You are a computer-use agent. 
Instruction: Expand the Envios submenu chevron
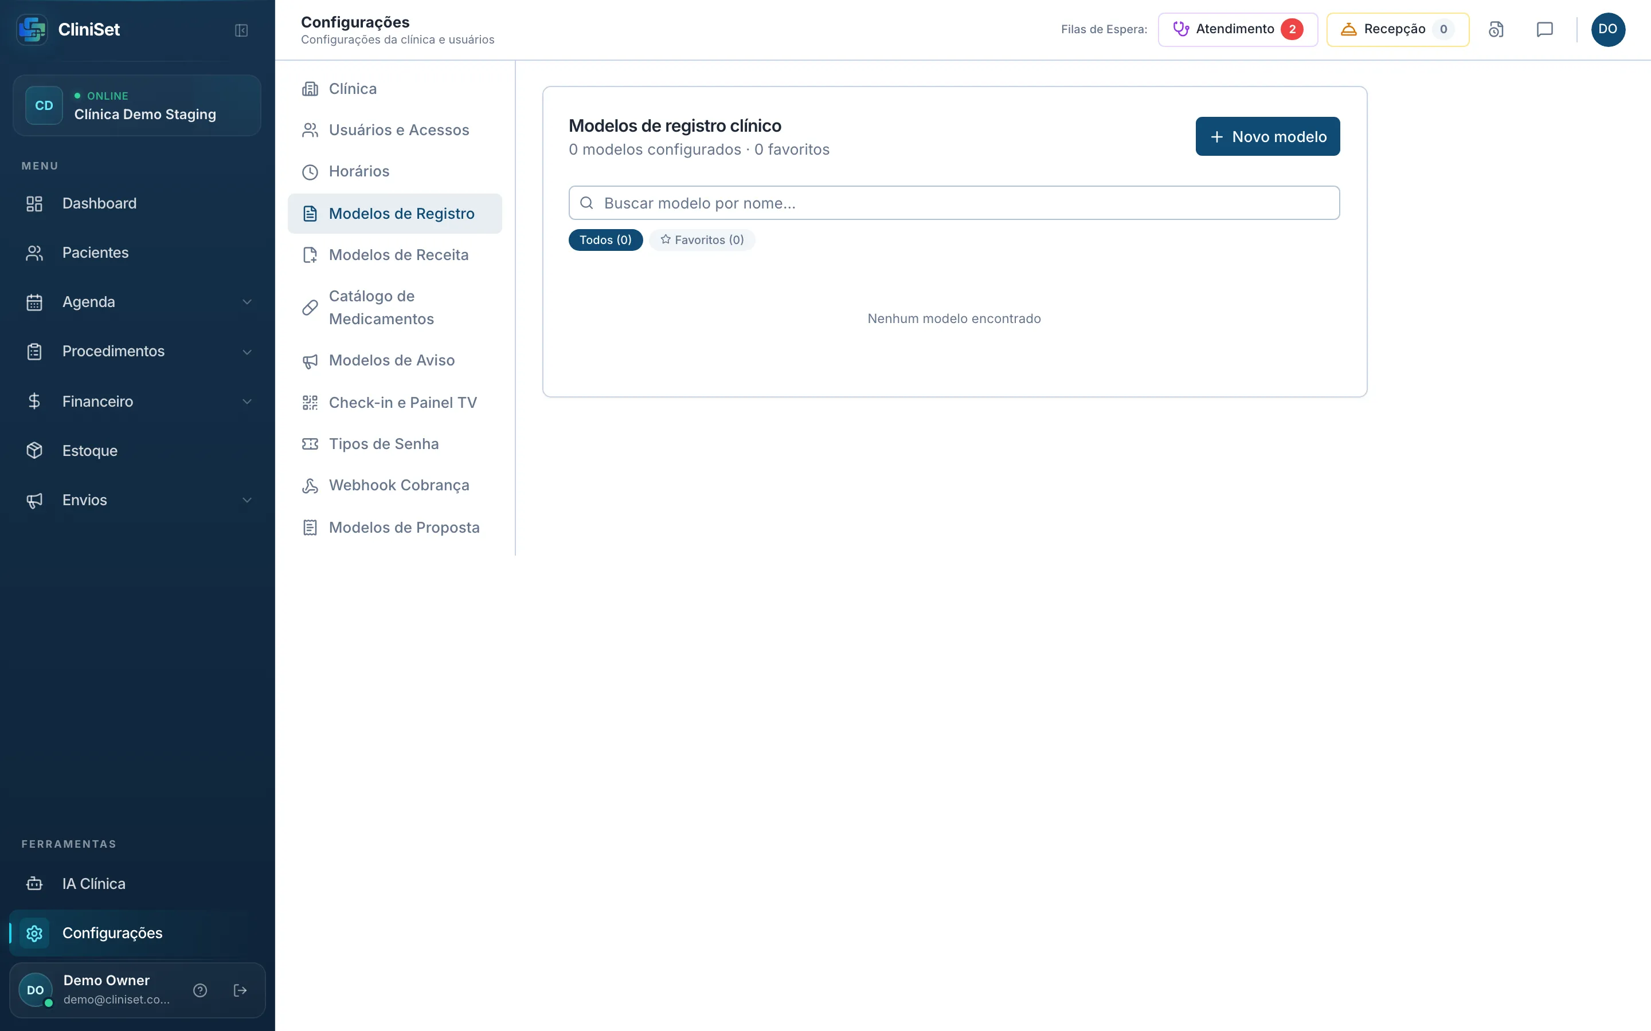[x=247, y=501]
